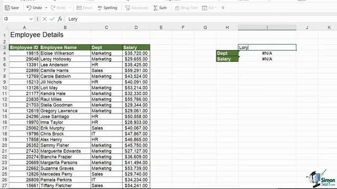The width and height of the screenshot is (337, 189).
Task: Select column D header
Action: 136,27
